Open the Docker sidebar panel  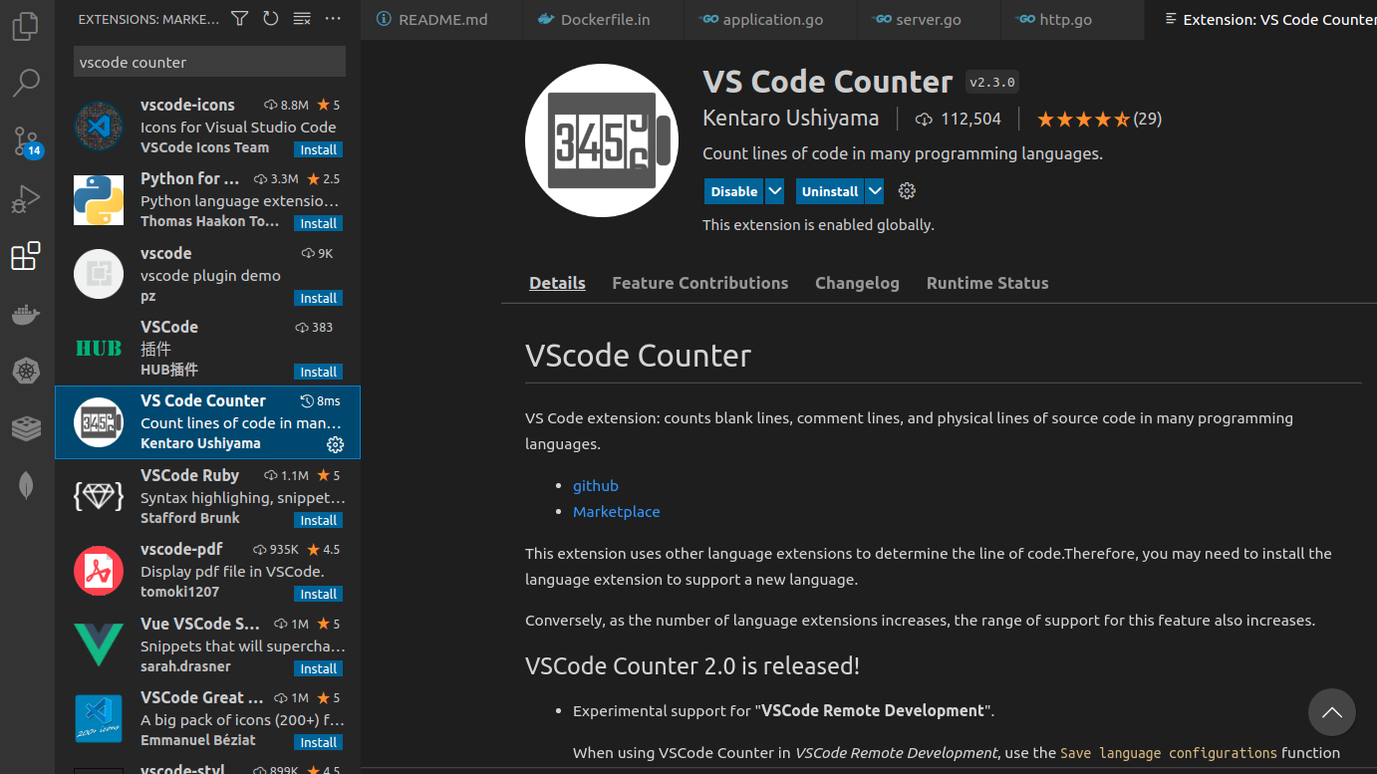25,315
